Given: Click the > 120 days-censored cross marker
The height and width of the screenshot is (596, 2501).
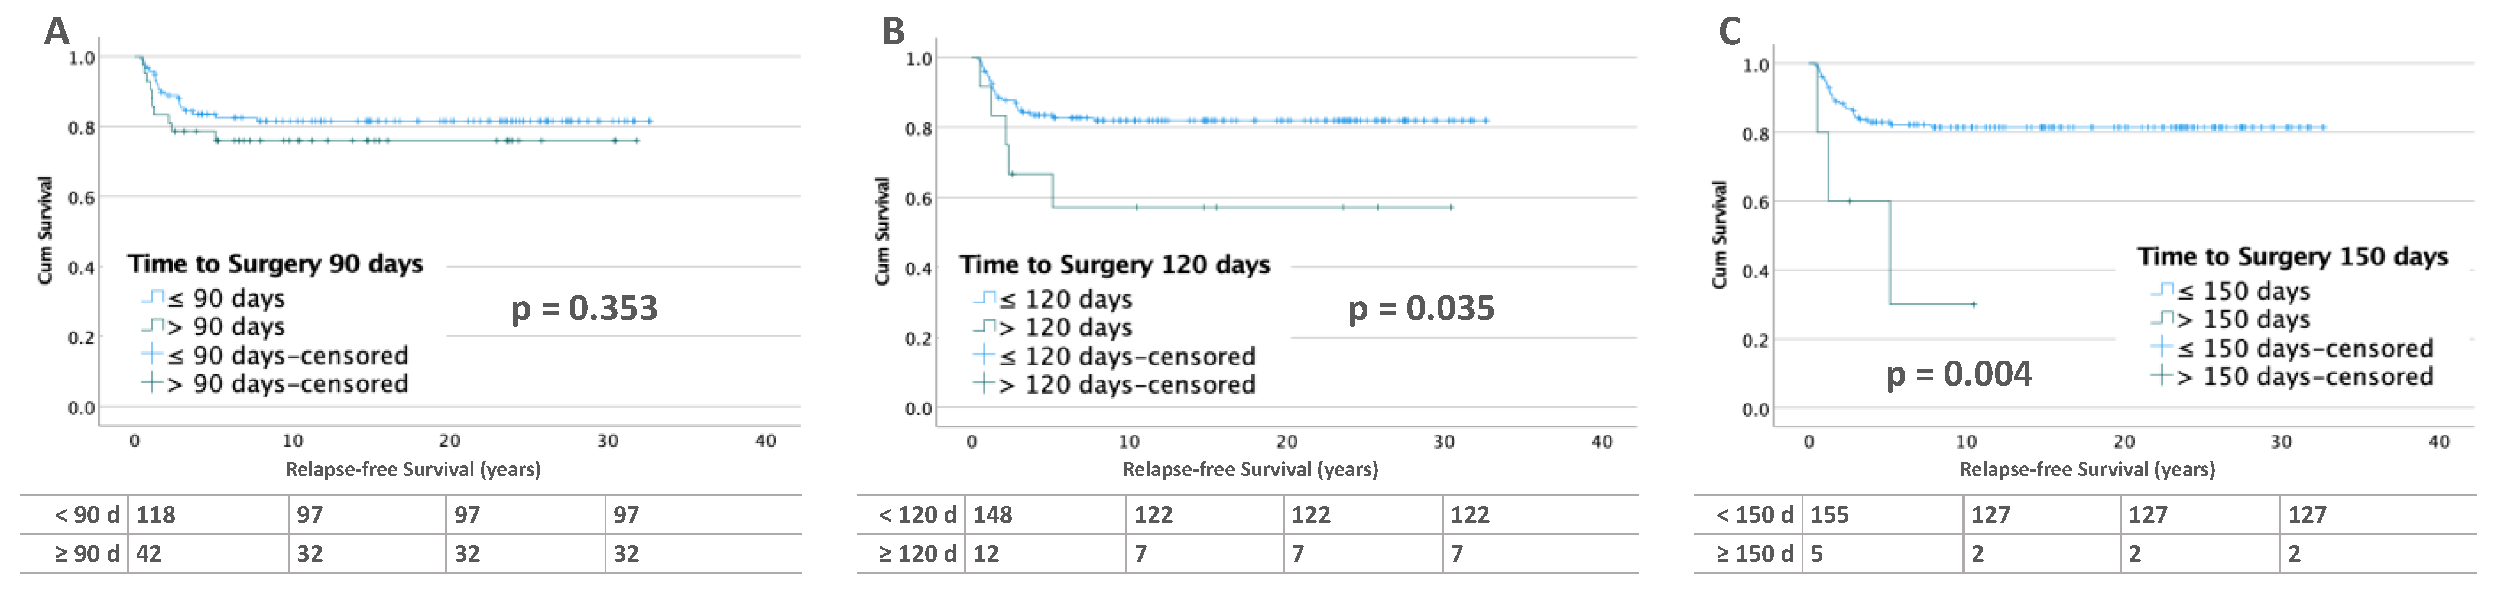Looking at the screenshot, I should [984, 384].
